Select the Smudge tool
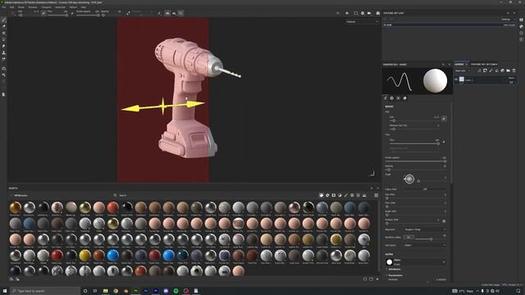Viewport: 525px width, 295px height. tap(3, 46)
